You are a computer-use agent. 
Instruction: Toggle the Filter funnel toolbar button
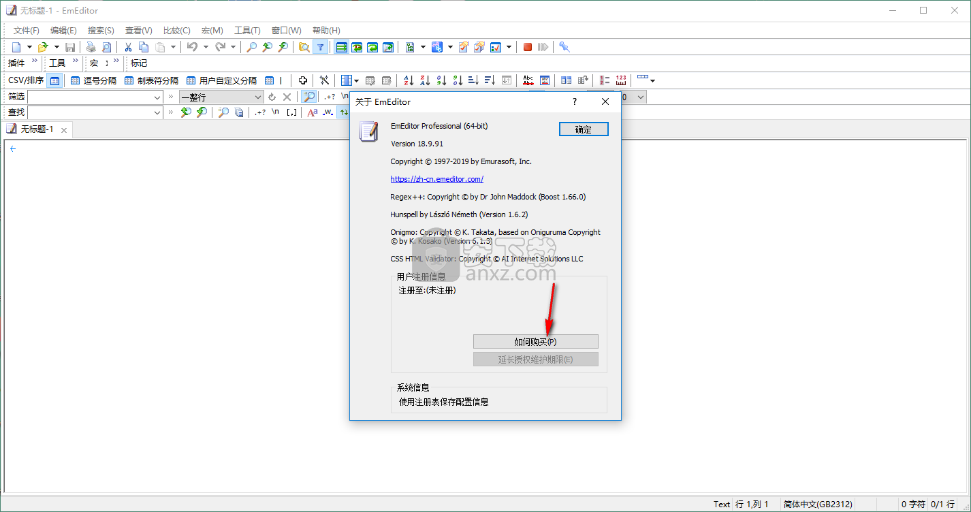pos(320,47)
